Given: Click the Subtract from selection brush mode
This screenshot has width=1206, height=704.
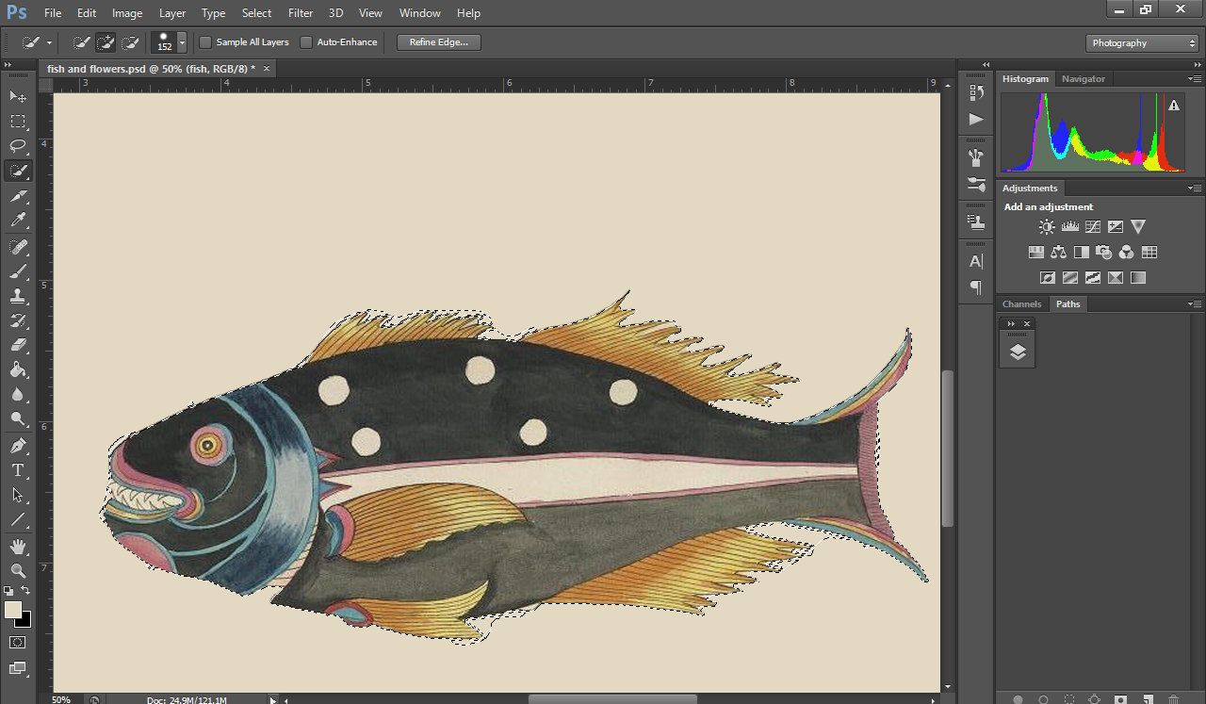Looking at the screenshot, I should [x=131, y=42].
